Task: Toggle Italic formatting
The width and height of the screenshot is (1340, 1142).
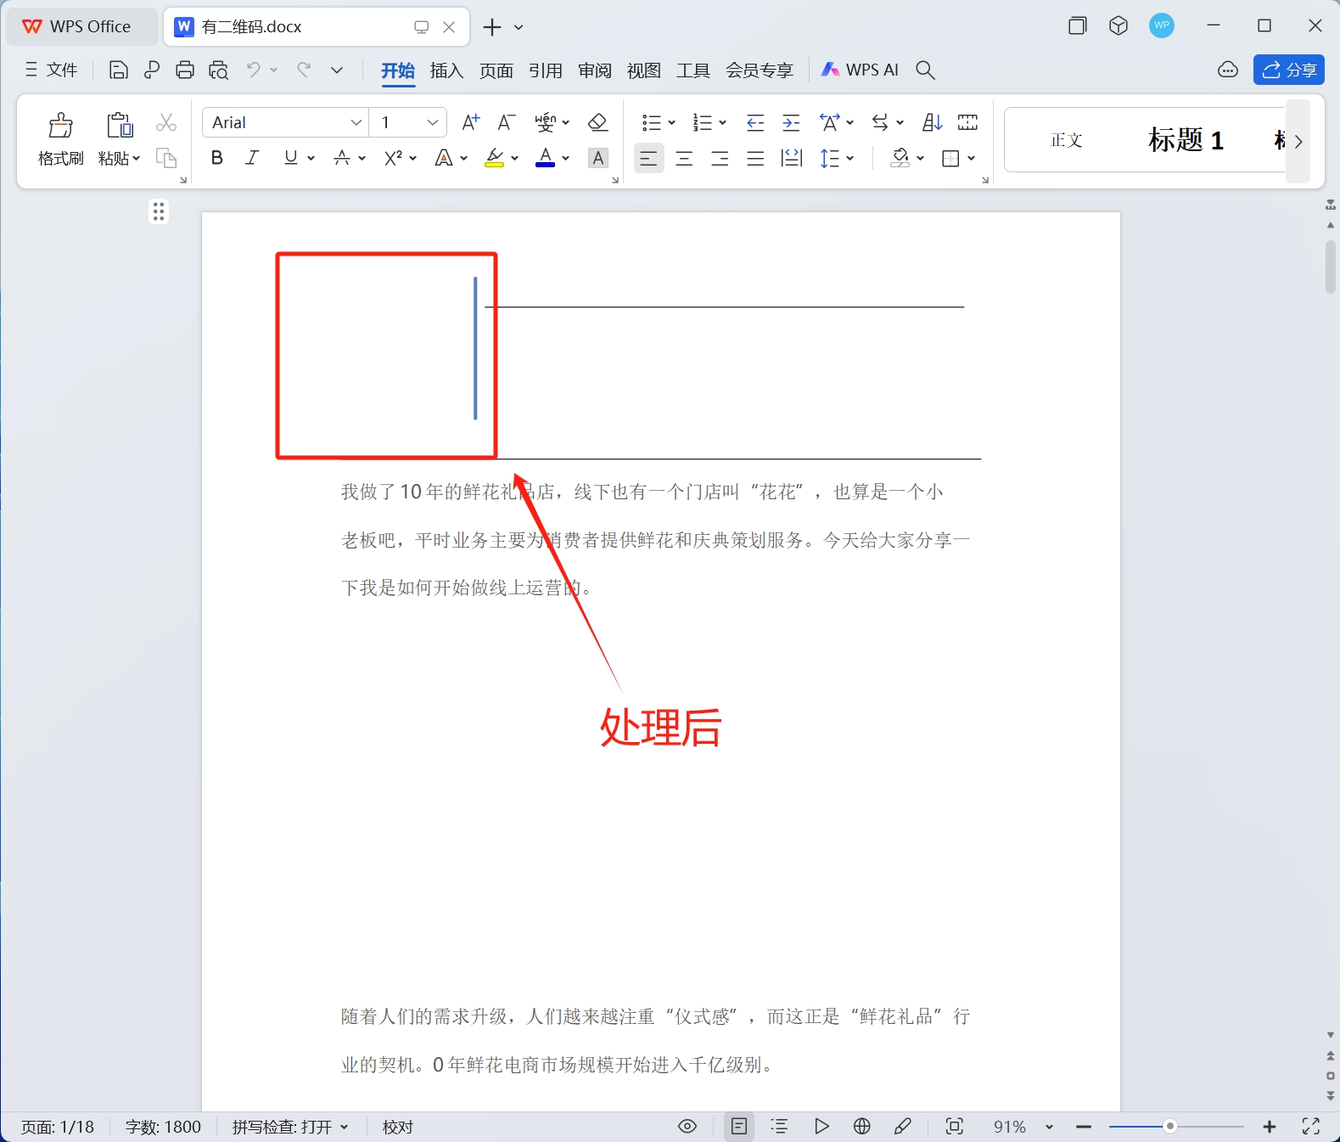Action: coord(252,158)
